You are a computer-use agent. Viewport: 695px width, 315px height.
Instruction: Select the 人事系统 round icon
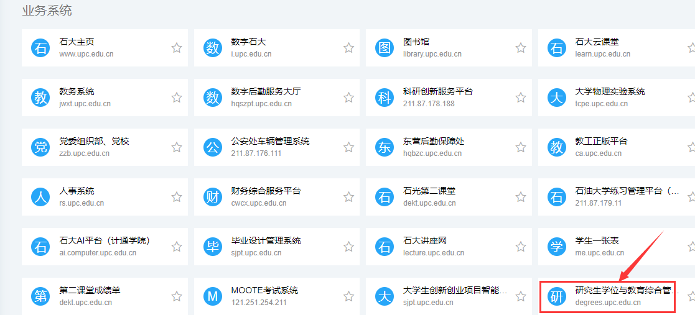40,197
